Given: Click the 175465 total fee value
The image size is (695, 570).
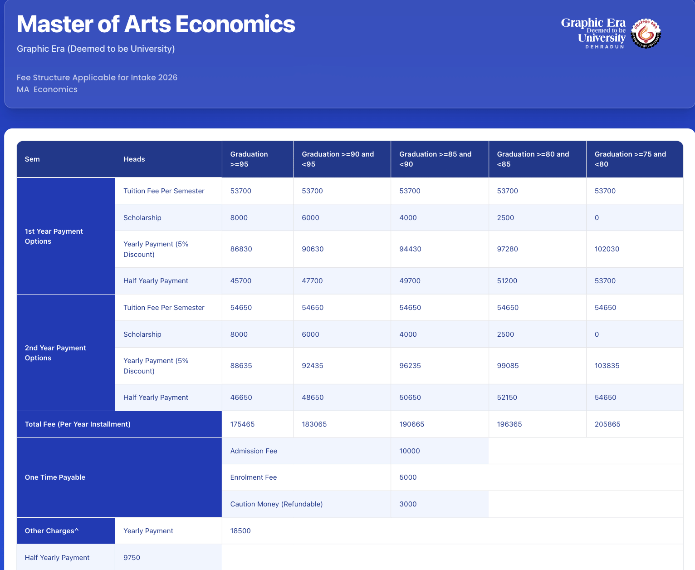Looking at the screenshot, I should tap(242, 424).
